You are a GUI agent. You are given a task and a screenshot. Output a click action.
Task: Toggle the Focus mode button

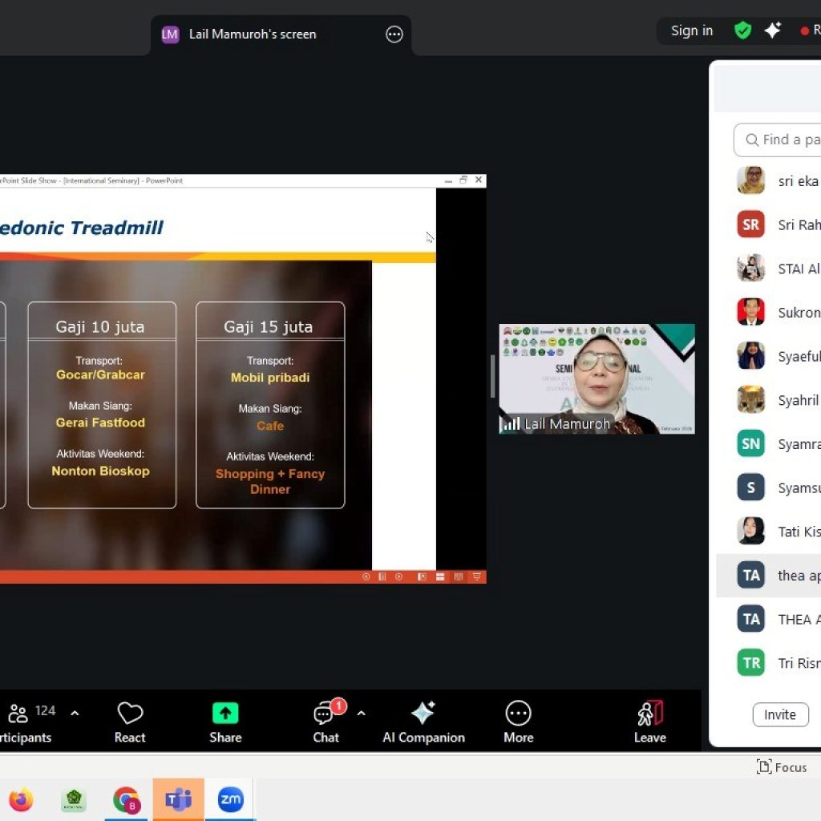[x=782, y=767]
